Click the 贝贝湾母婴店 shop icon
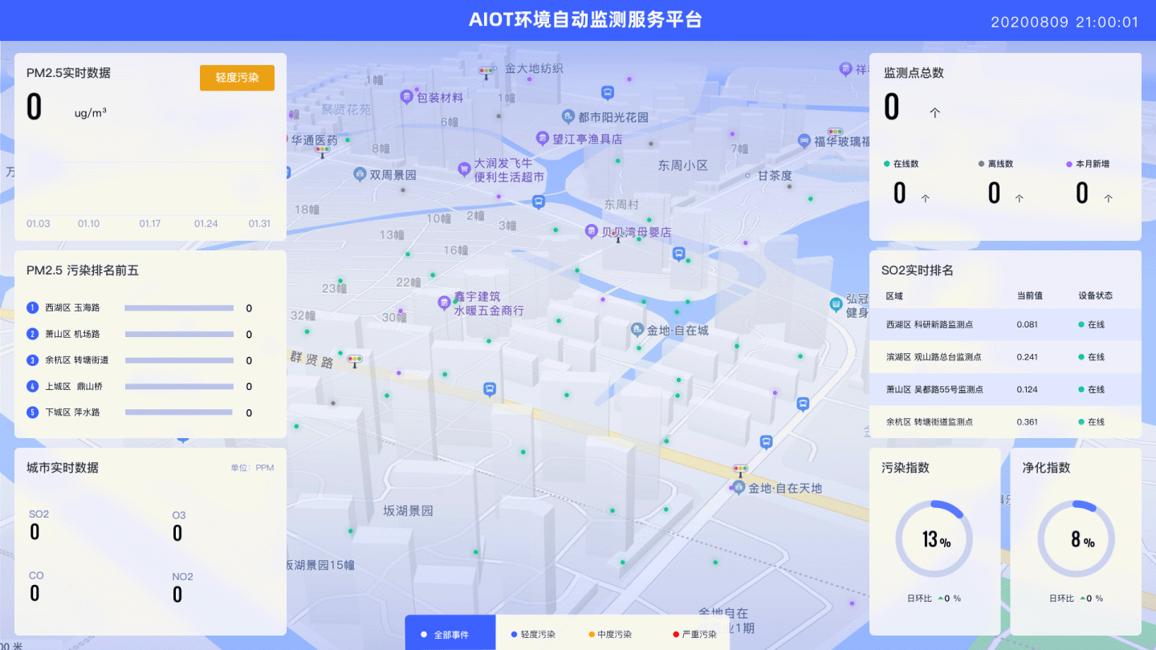1156x650 pixels. pyautogui.click(x=592, y=231)
